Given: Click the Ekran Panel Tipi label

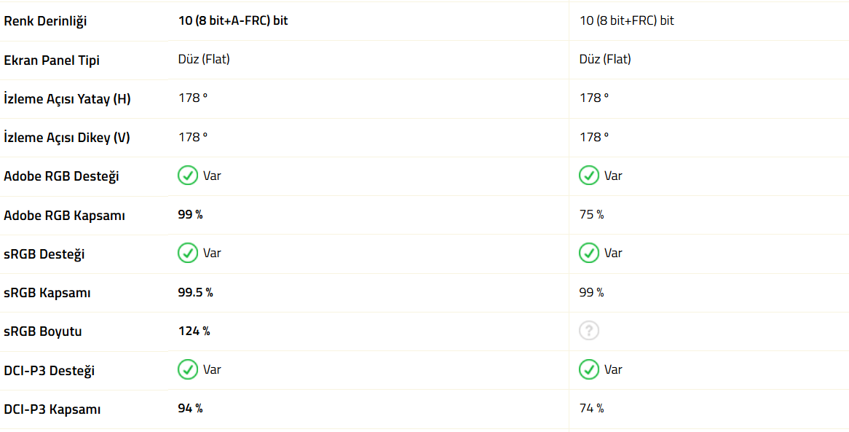Looking at the screenshot, I should point(52,60).
